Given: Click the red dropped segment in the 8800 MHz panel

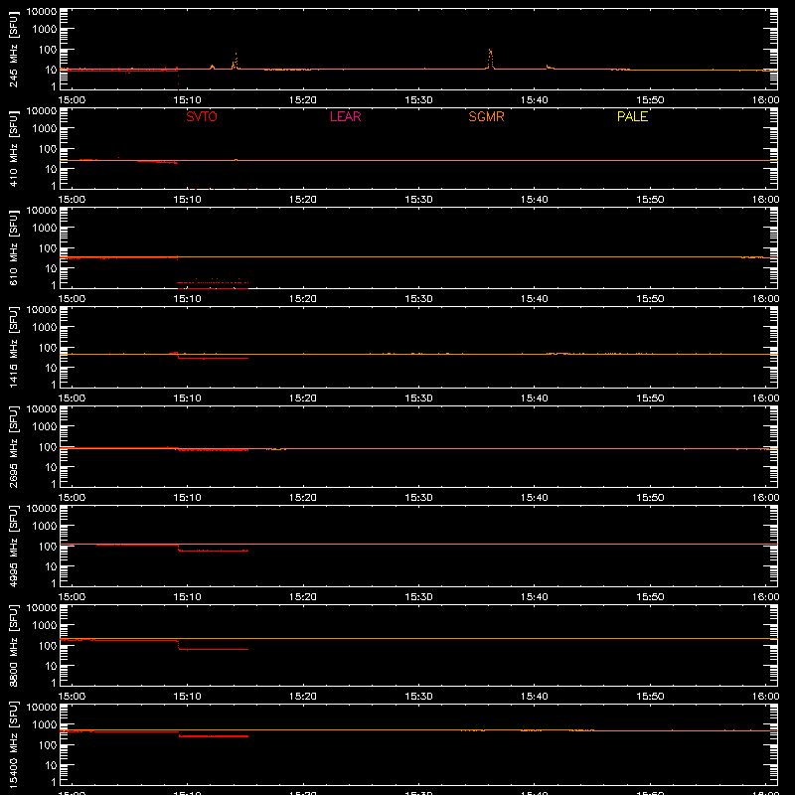Looking at the screenshot, I should point(213,649).
